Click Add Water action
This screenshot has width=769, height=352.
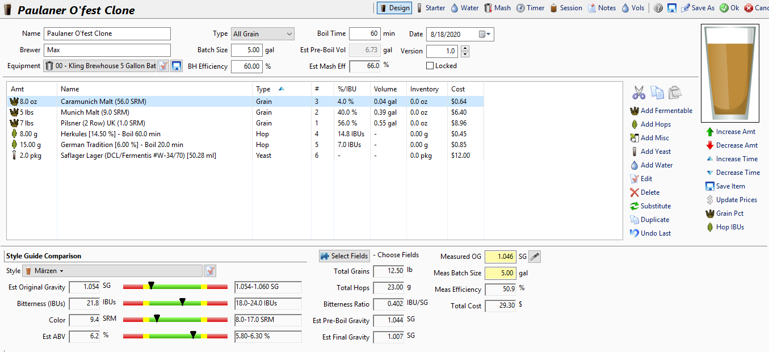651,165
